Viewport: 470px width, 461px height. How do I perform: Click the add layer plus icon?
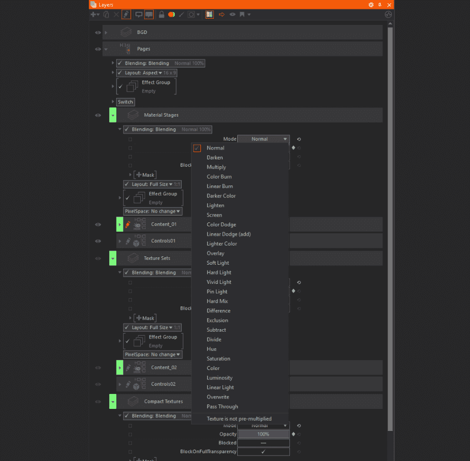coord(93,14)
